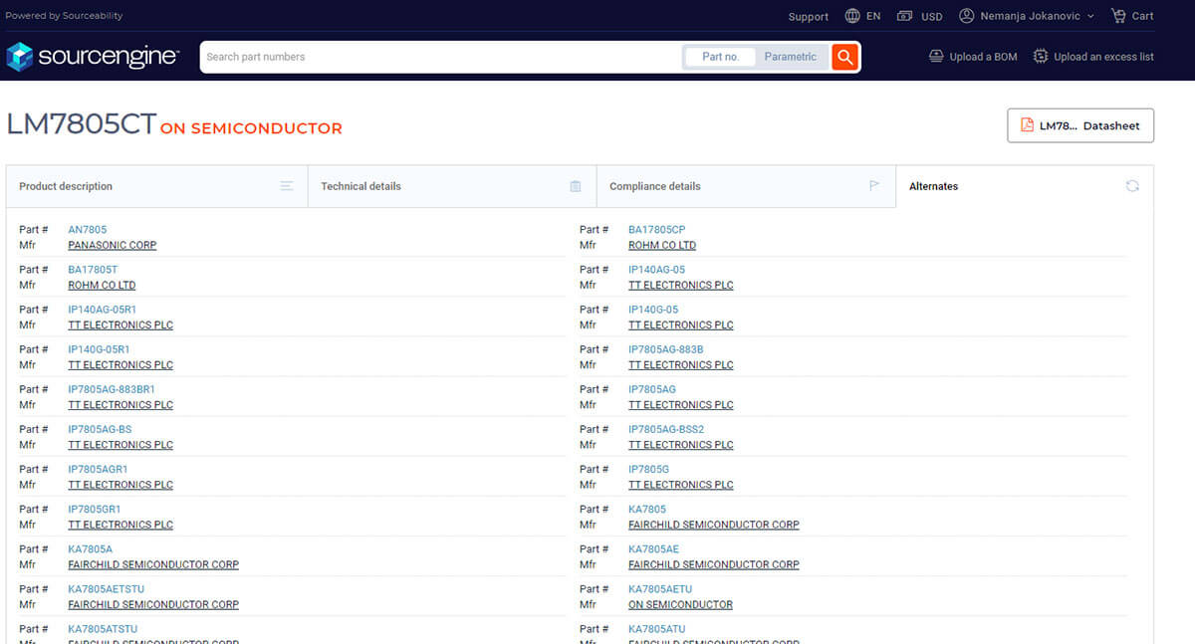Click the PDF icon in Datasheet button
Screen dimensions: 1195x644
pyautogui.click(x=1028, y=125)
